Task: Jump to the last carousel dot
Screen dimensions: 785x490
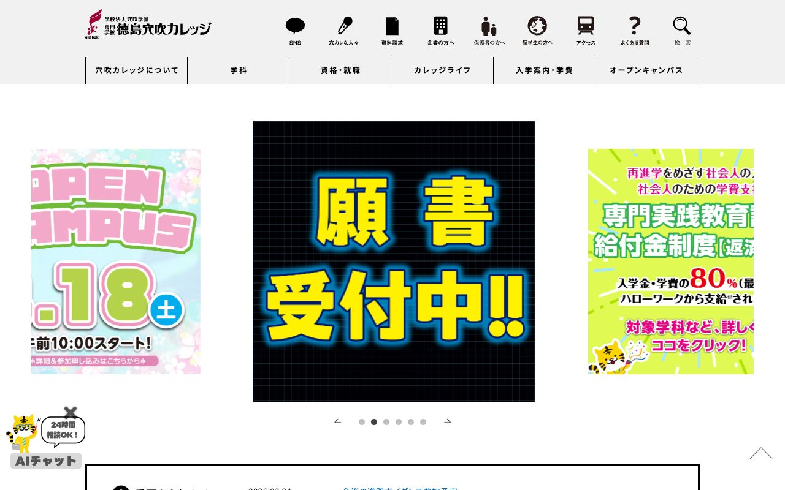Action: tap(423, 422)
